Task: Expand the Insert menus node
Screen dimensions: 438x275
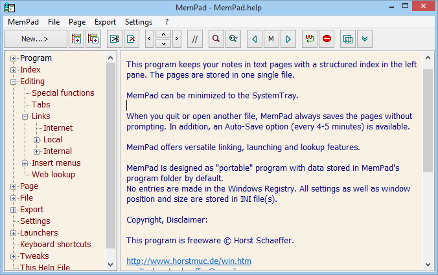Action: pyautogui.click(x=25, y=163)
